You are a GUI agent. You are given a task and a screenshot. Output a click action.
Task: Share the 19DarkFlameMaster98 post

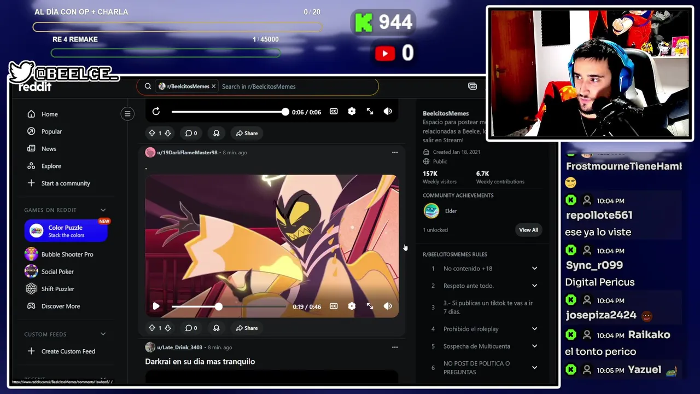click(247, 328)
